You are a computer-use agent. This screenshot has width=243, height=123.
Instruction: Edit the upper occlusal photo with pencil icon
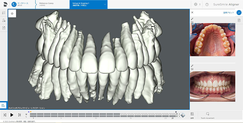(x=192, y=19)
